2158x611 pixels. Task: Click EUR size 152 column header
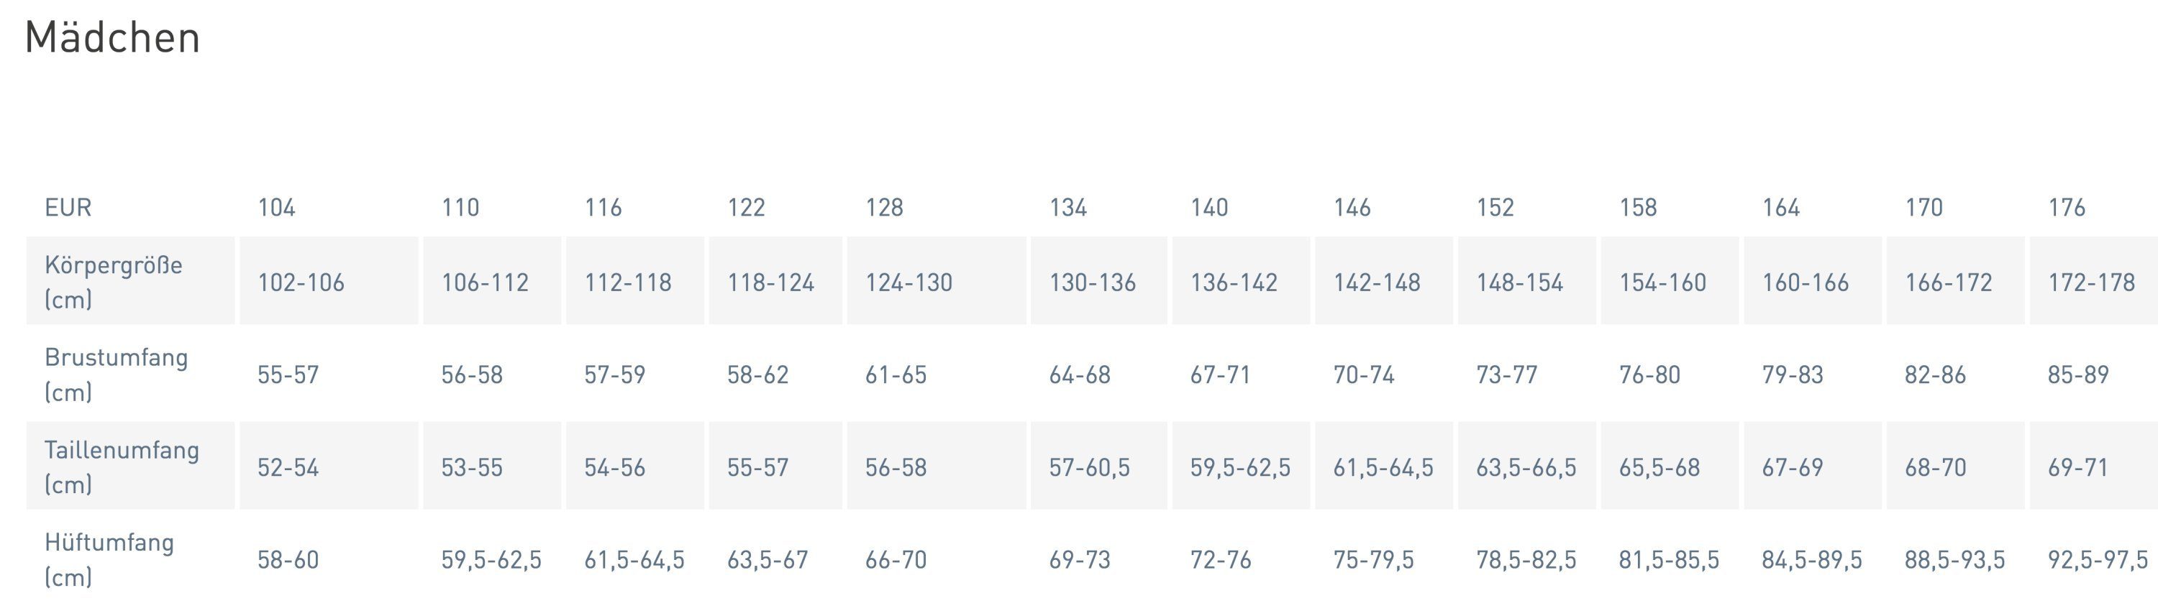point(1495,207)
